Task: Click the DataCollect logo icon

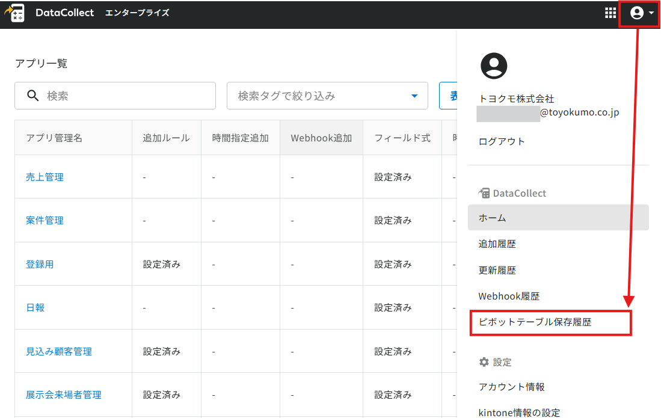Action: point(14,13)
